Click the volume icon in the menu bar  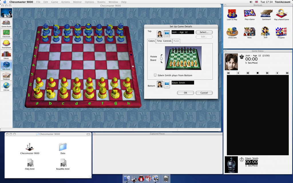(251, 2)
